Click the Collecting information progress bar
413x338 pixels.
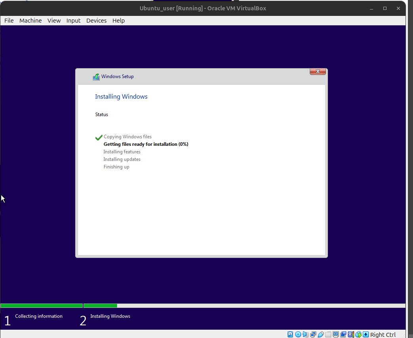[42, 306]
